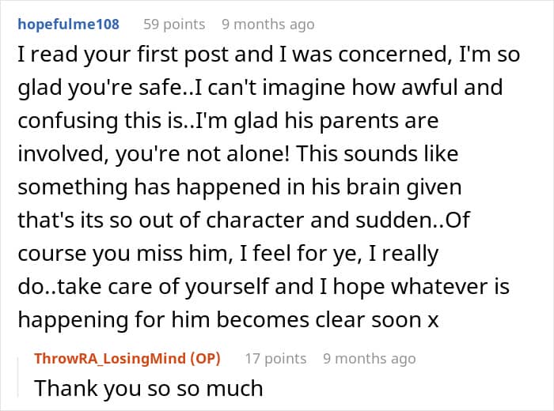Open the top comment's 9 months ago timestamp

268,25
